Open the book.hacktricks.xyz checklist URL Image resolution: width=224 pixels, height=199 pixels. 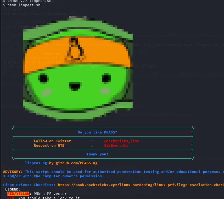pos(141,185)
